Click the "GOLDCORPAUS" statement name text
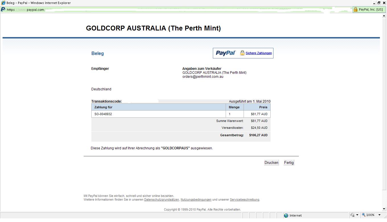 [175, 148]
